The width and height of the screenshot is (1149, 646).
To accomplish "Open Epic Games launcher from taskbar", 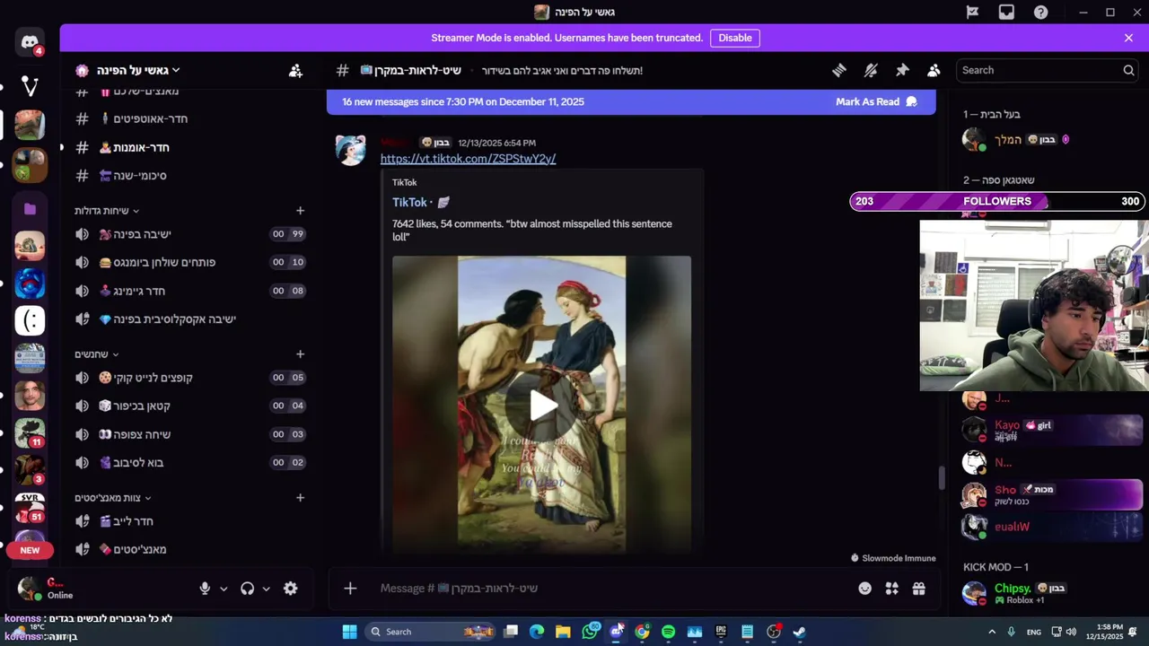I will coord(721,632).
